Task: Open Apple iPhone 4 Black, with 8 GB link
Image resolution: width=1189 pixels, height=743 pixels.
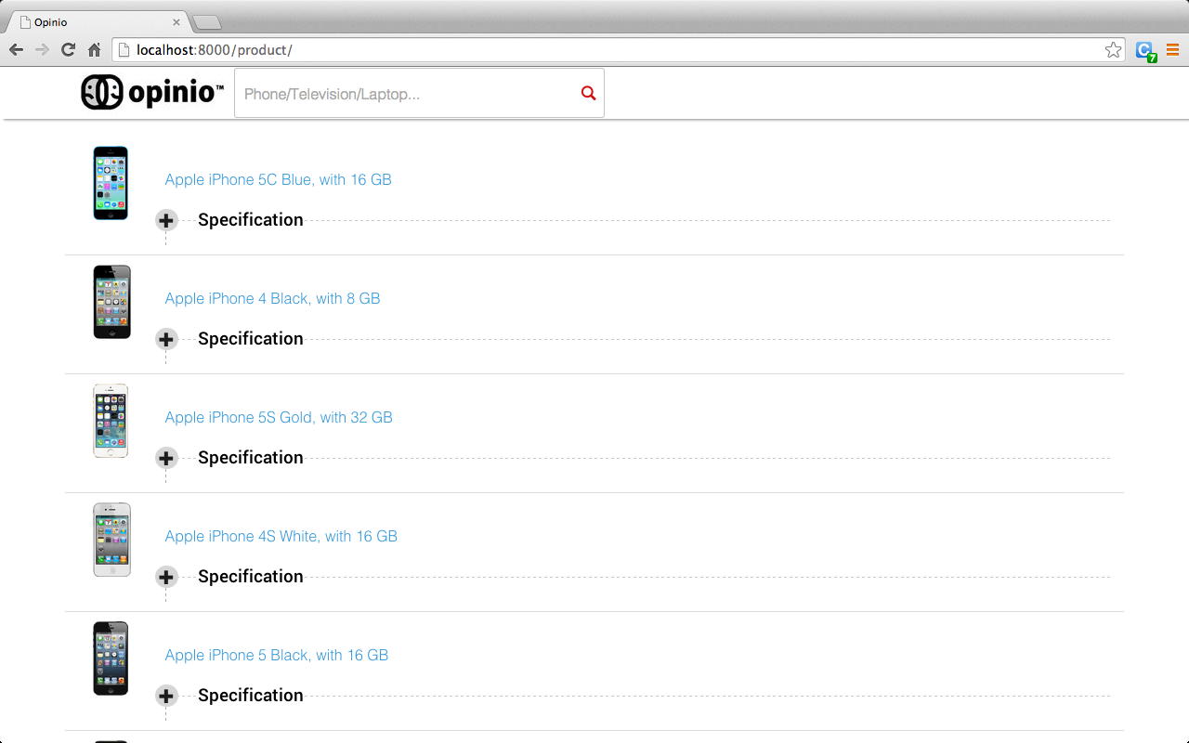Action: point(272,298)
